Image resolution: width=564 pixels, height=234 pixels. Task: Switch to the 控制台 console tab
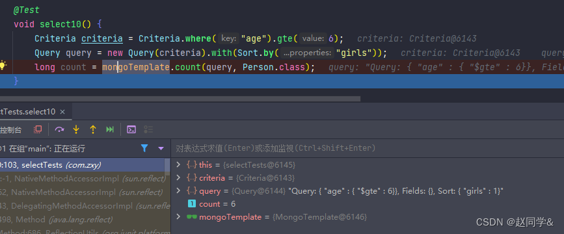(11, 130)
